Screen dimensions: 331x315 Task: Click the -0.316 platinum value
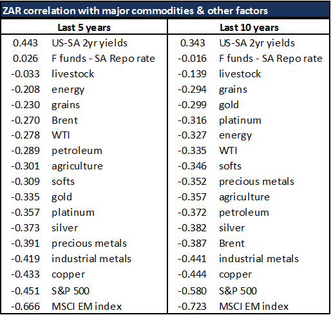192,120
